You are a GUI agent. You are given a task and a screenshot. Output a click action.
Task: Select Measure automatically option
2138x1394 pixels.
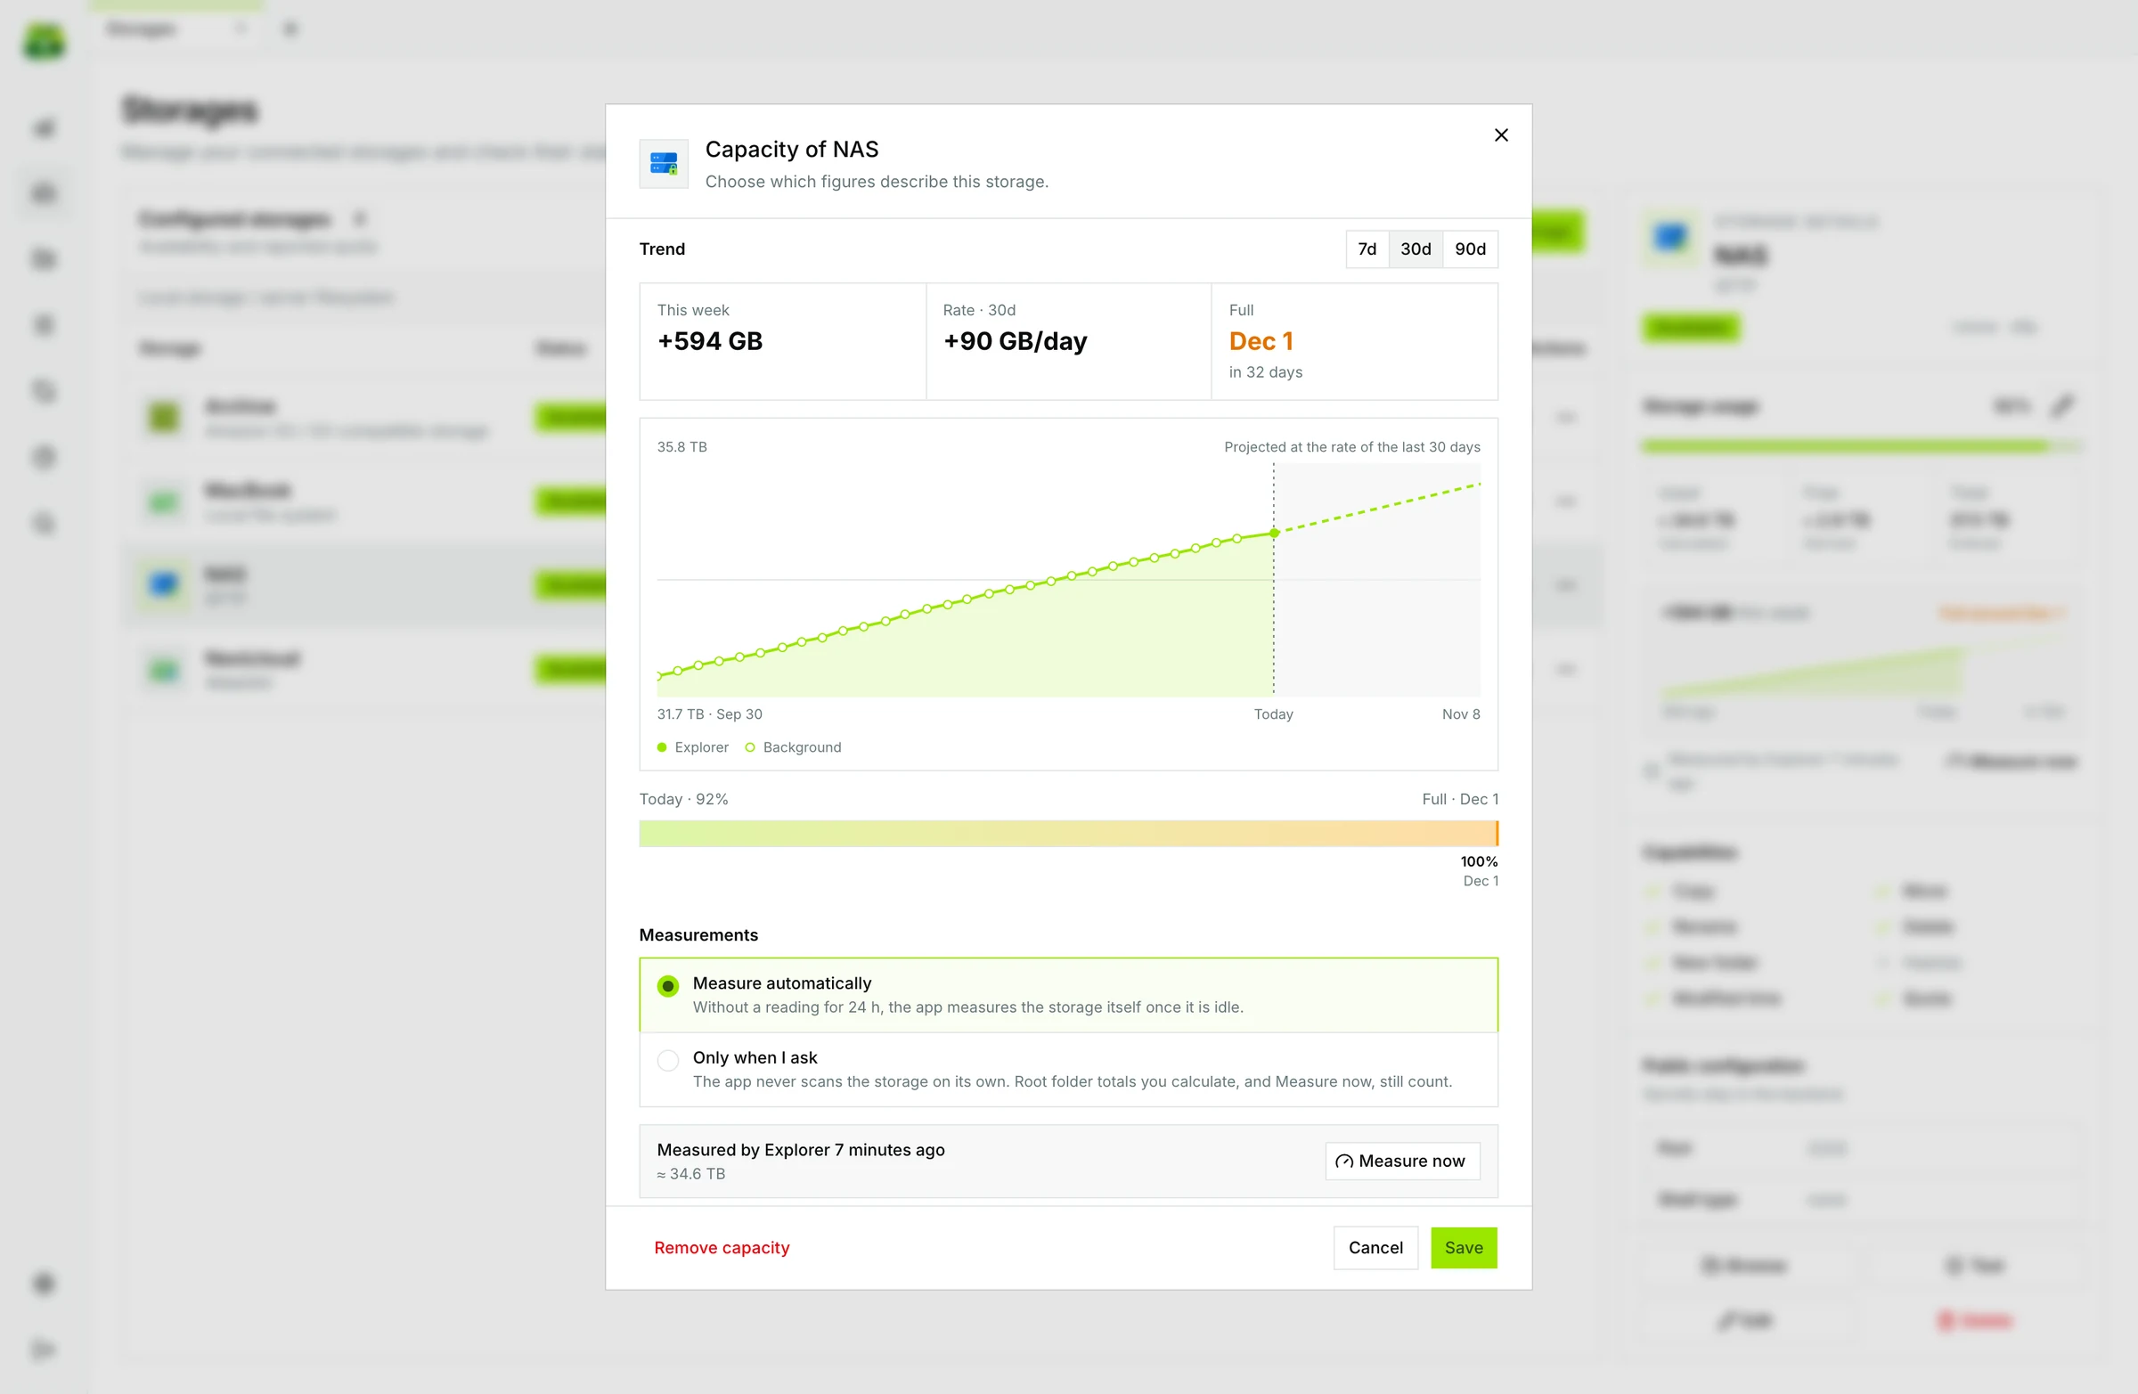[1068, 994]
